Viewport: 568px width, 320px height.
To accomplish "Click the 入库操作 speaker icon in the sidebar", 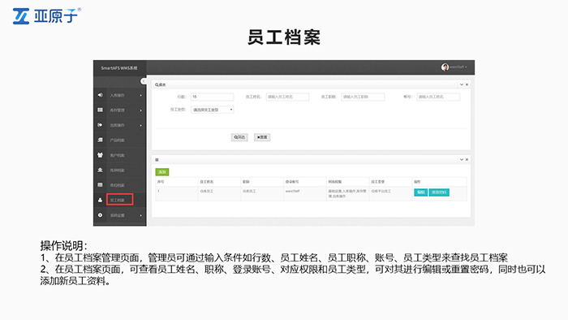I will (x=100, y=95).
